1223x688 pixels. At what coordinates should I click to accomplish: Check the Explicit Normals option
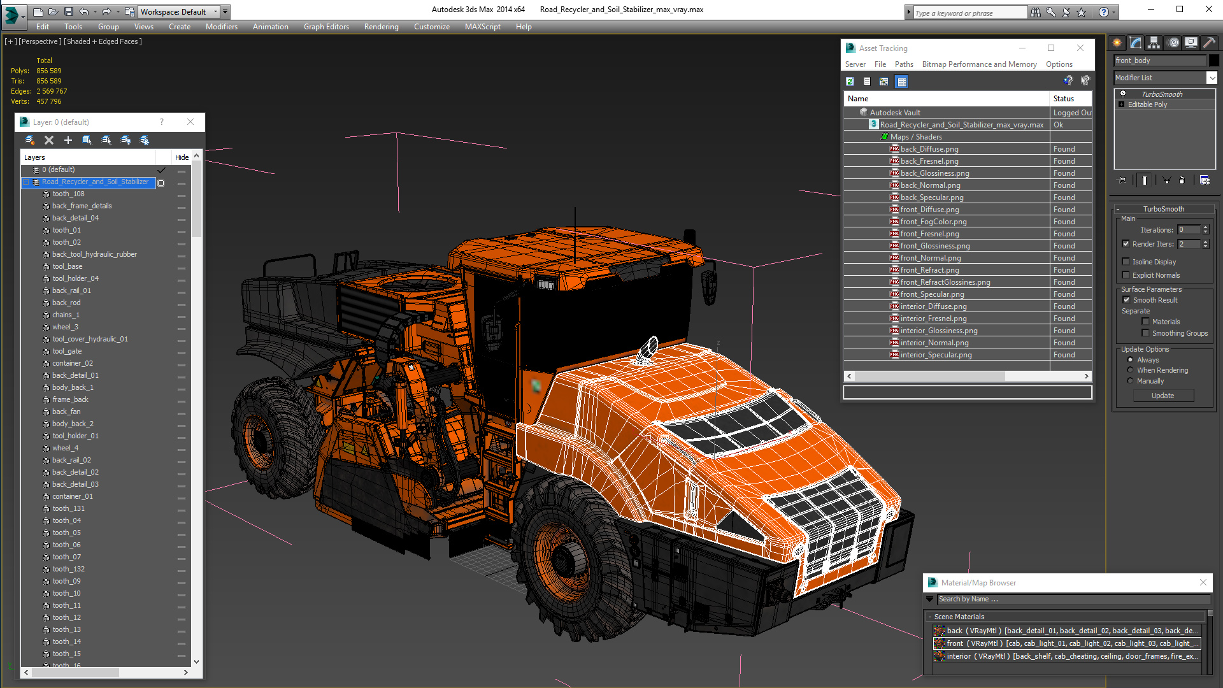click(1126, 275)
